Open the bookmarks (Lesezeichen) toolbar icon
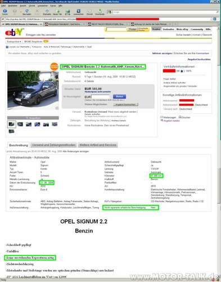221x282 pixels. [x=79, y=11]
